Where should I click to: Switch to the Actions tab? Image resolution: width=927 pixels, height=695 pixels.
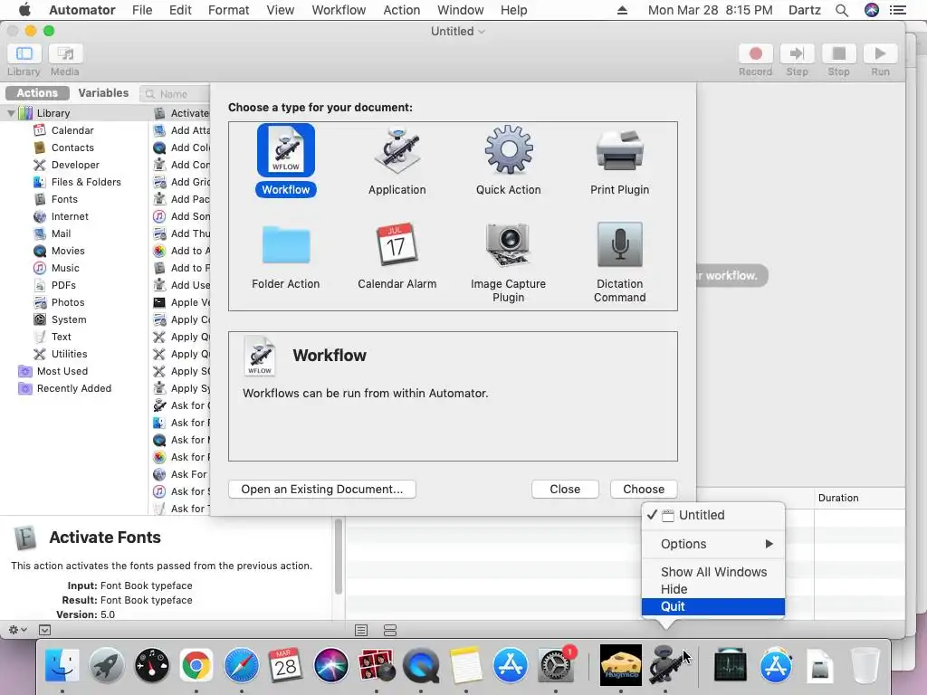37,93
